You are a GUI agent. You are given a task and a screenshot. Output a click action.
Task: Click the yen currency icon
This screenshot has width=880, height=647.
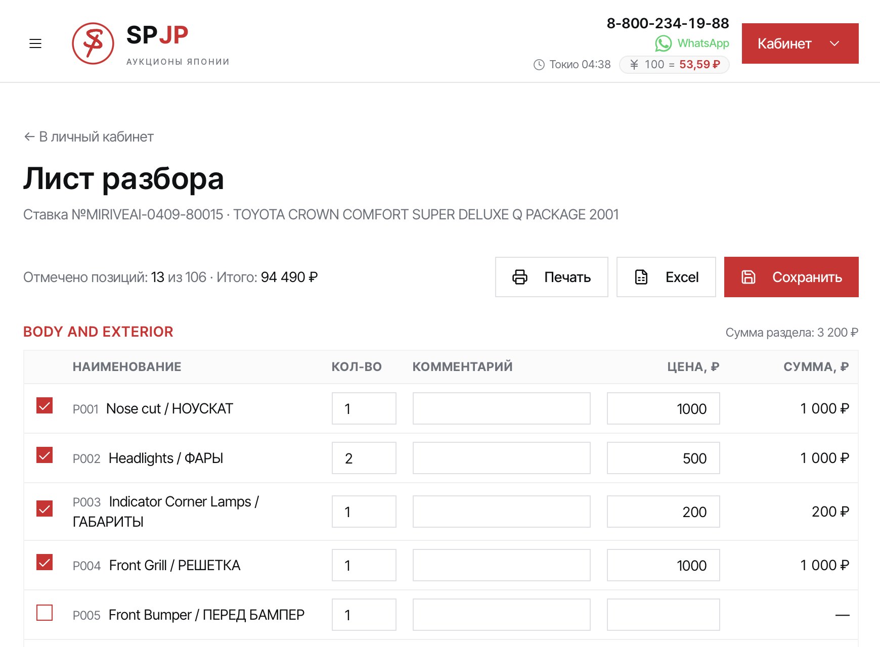point(634,65)
